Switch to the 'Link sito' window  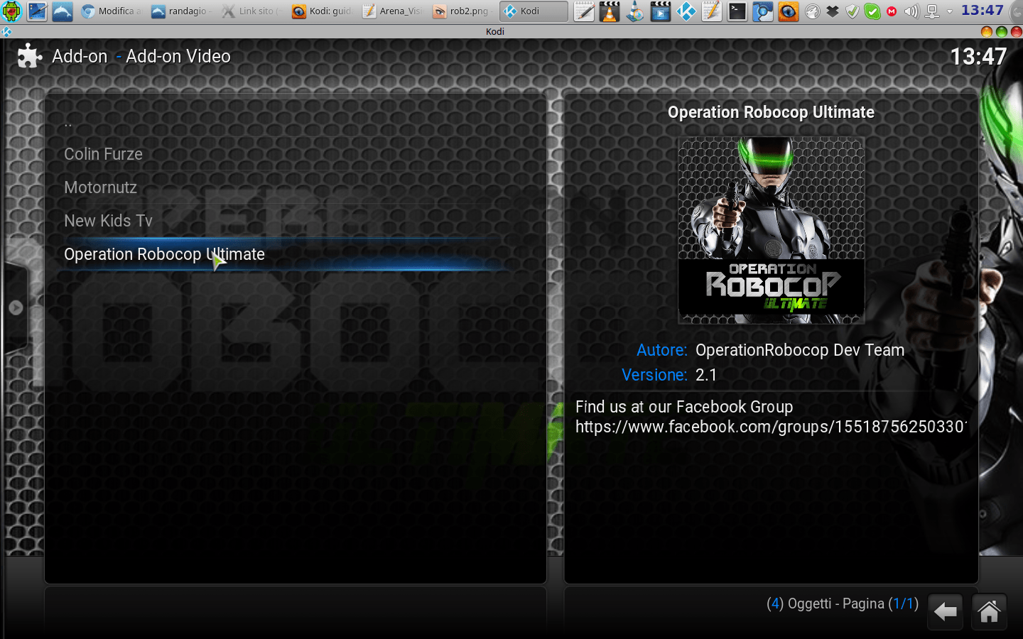click(251, 11)
